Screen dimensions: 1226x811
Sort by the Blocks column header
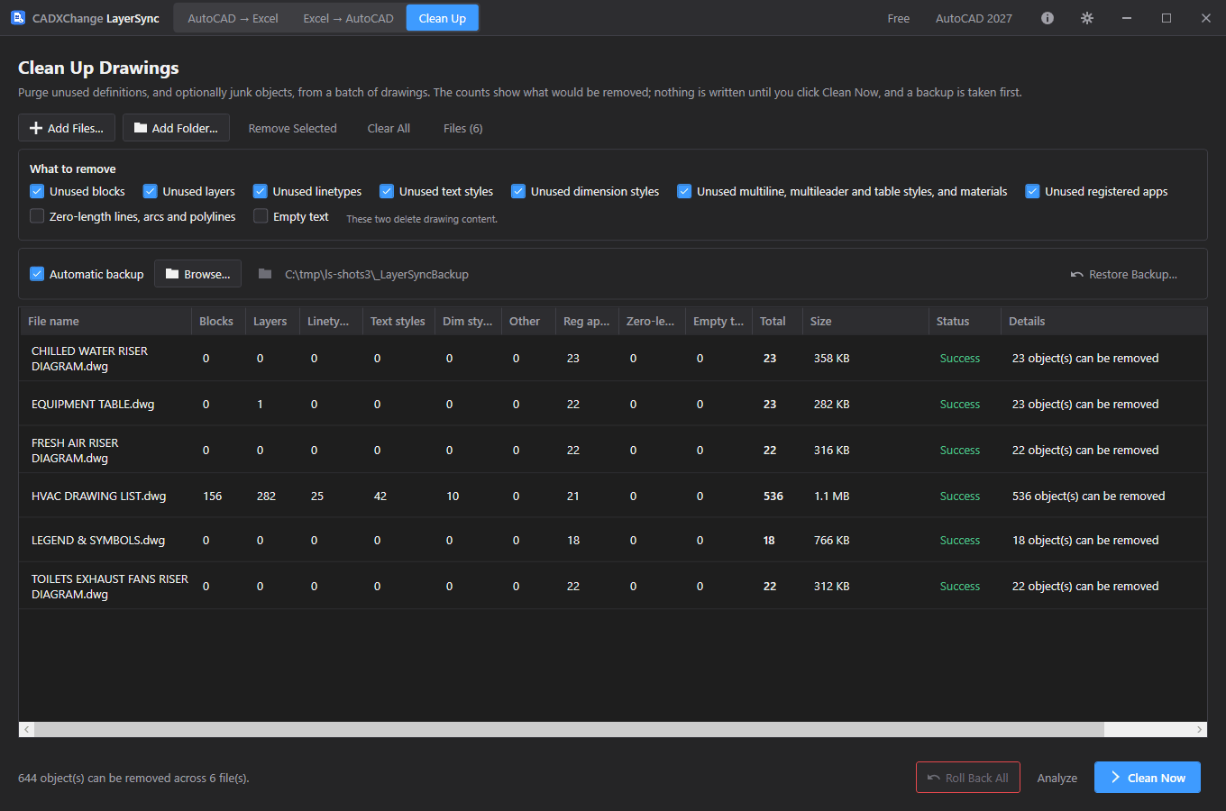217,321
